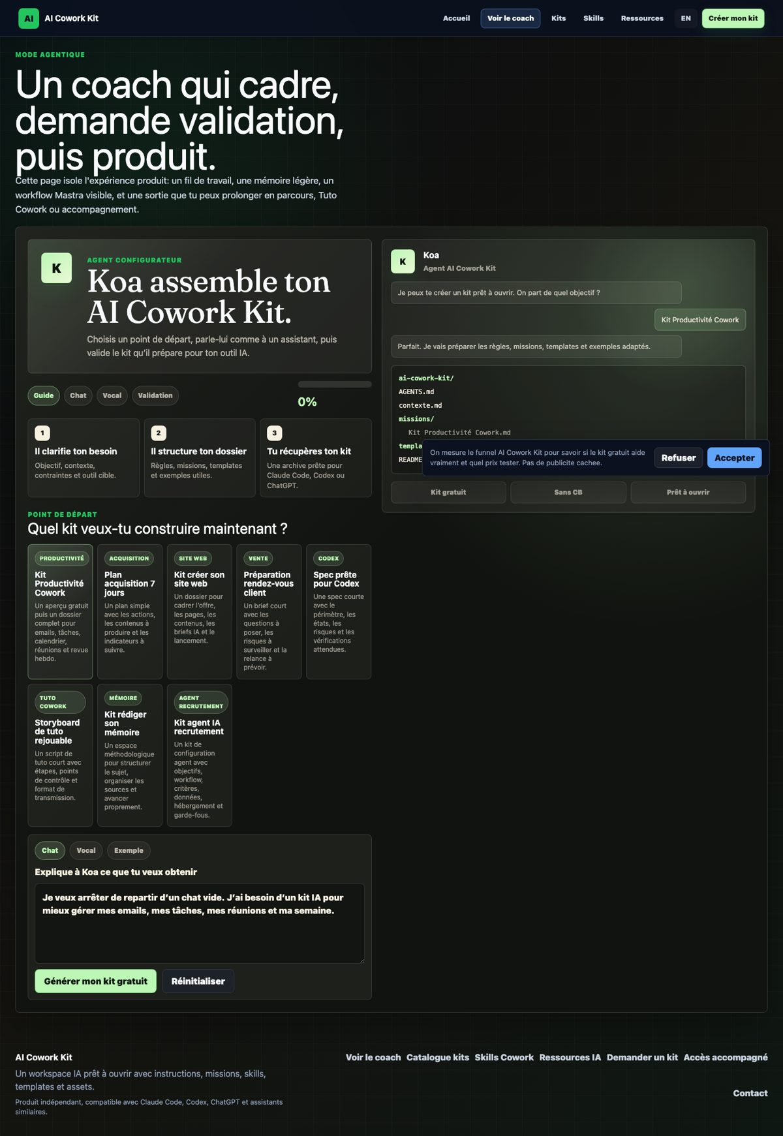
Task: Click the Kit gratuit badge
Action: pyautogui.click(x=448, y=492)
